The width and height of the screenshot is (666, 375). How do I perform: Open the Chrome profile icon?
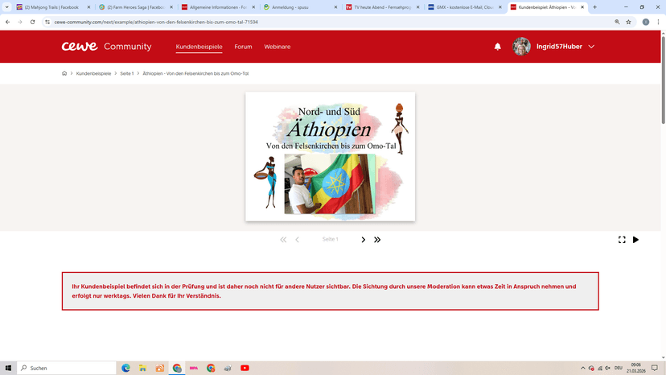tap(646, 22)
